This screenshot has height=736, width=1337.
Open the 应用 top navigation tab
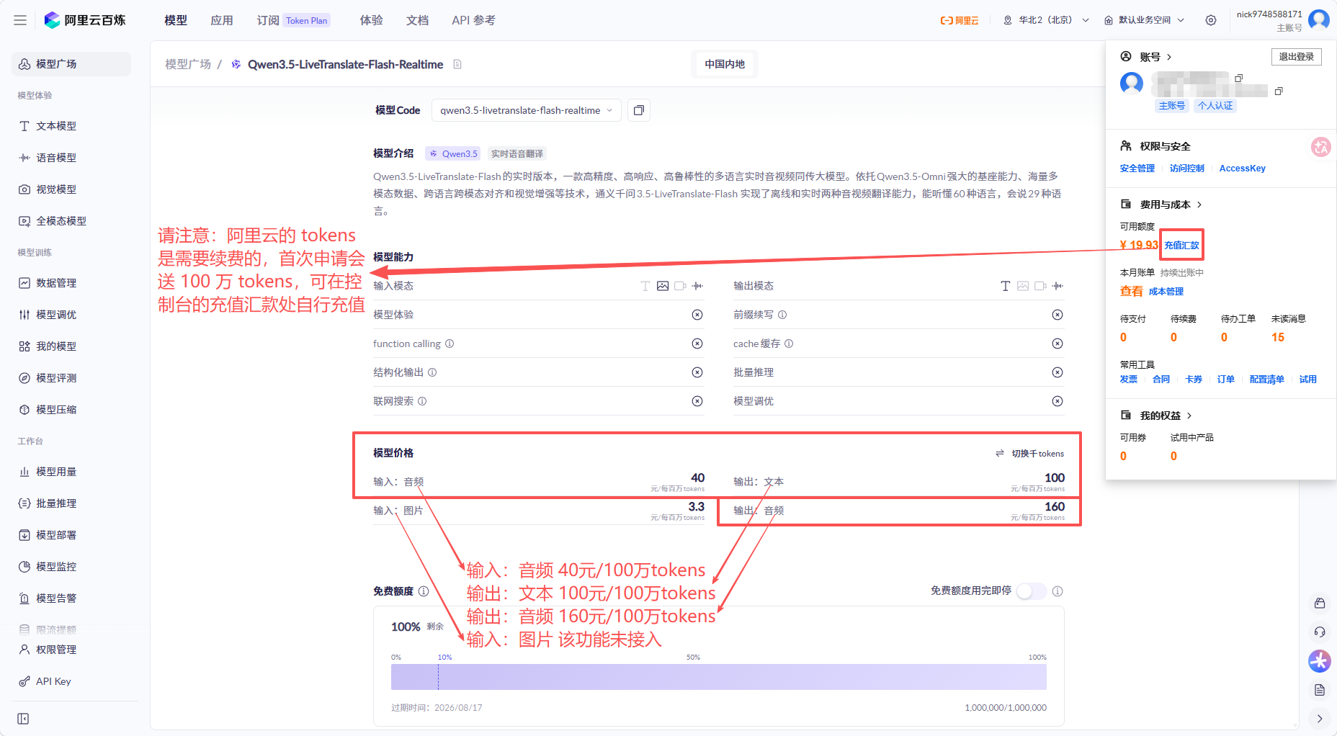222,20
